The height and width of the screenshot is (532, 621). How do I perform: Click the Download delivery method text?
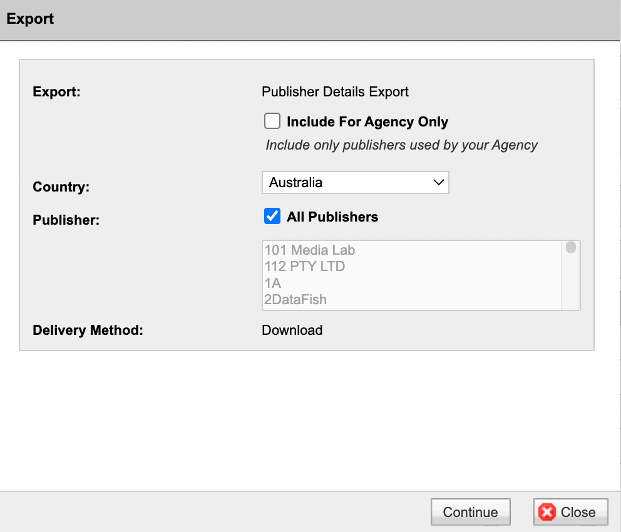tap(292, 330)
